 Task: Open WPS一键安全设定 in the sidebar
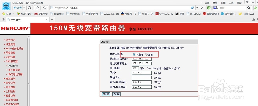[x=15, y=49]
